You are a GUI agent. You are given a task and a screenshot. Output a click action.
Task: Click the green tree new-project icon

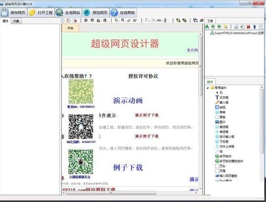pos(207,26)
